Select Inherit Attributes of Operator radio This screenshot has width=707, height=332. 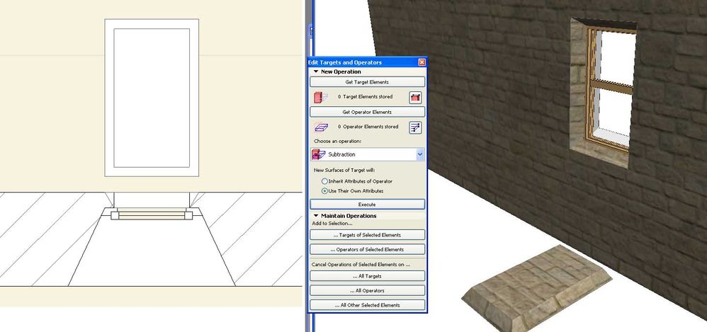coord(324,181)
